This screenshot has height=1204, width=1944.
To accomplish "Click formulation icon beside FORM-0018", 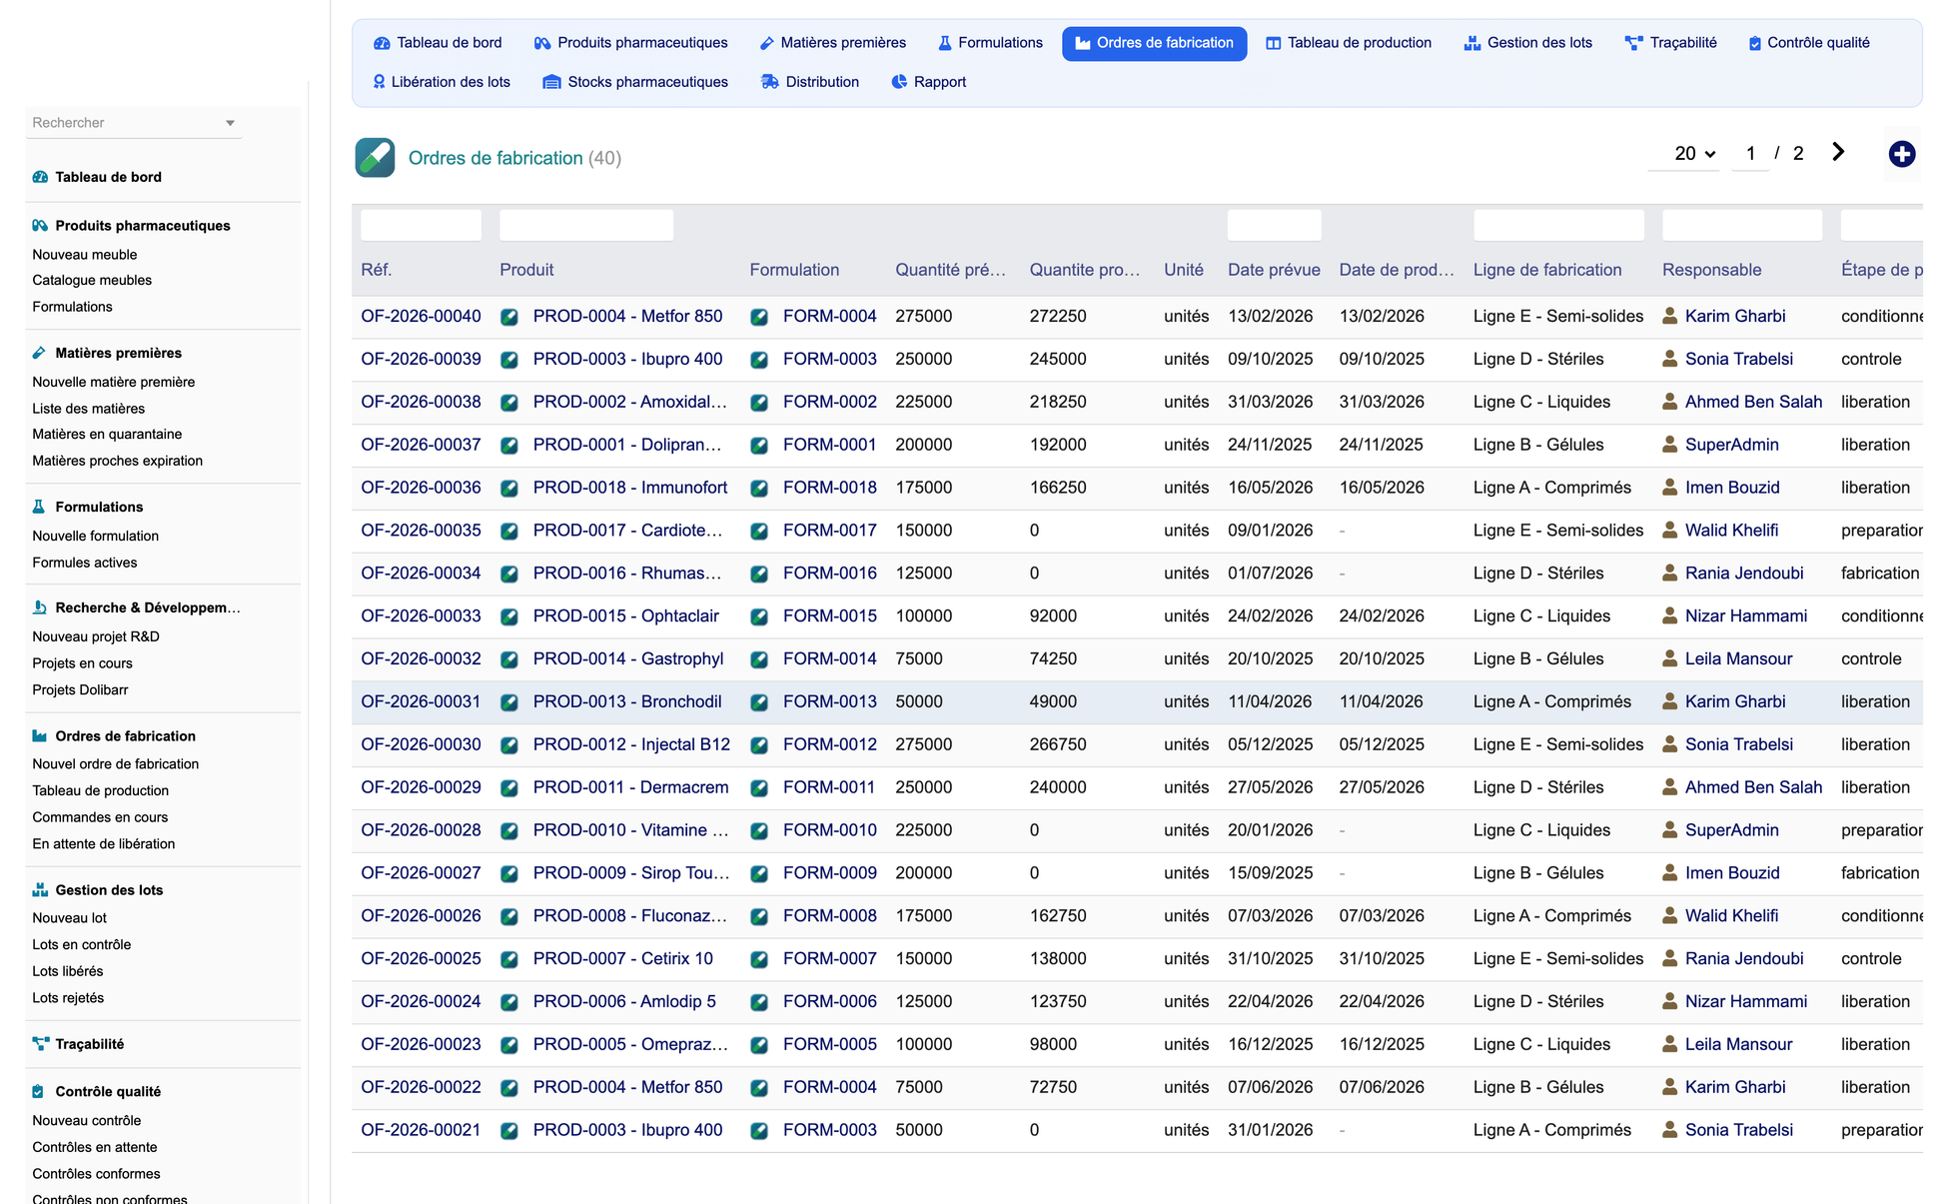I will (759, 489).
